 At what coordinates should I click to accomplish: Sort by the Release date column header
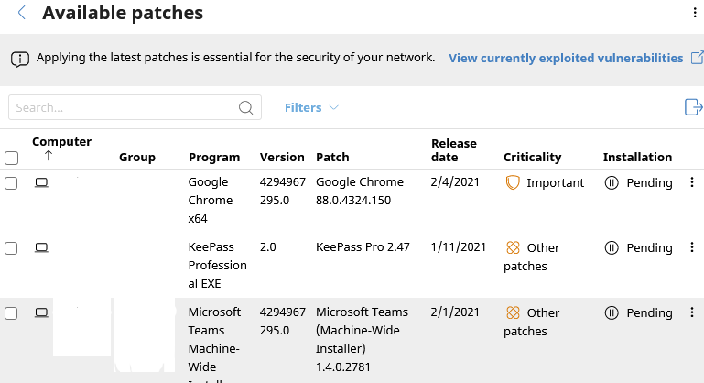(x=454, y=150)
